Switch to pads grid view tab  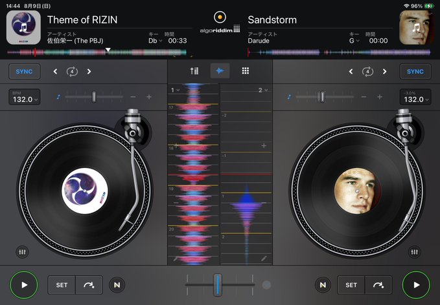point(246,71)
